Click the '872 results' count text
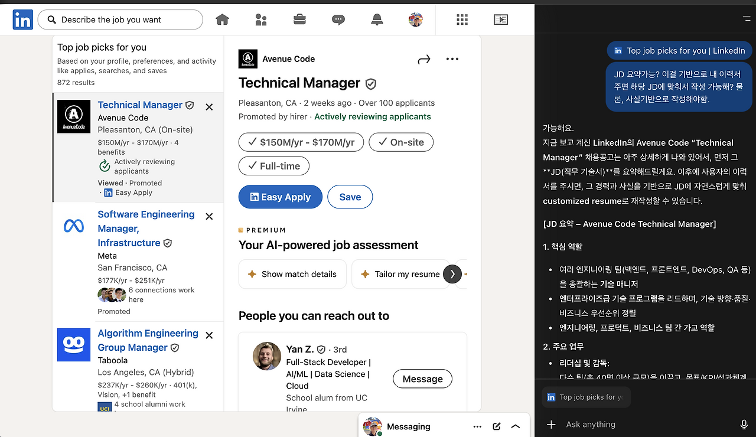 [x=76, y=83]
